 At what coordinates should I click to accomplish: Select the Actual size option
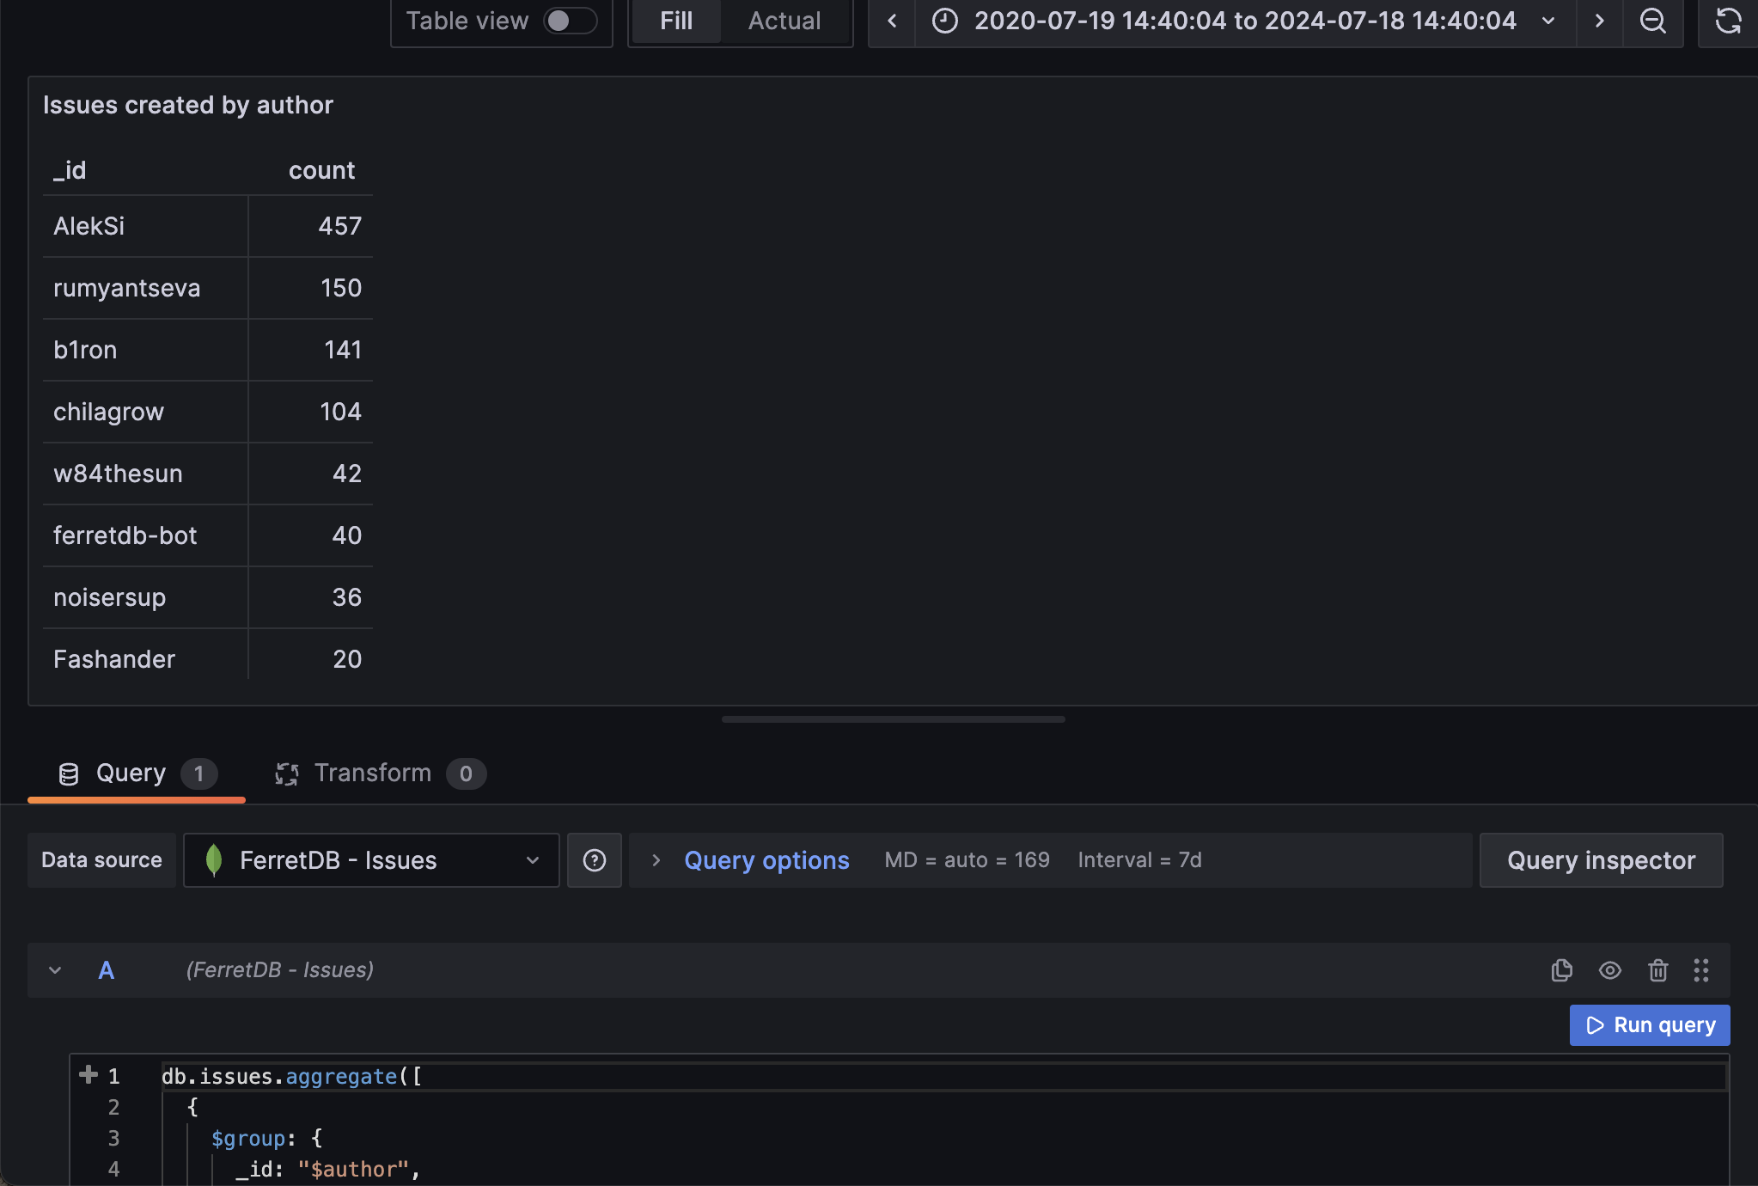[784, 21]
